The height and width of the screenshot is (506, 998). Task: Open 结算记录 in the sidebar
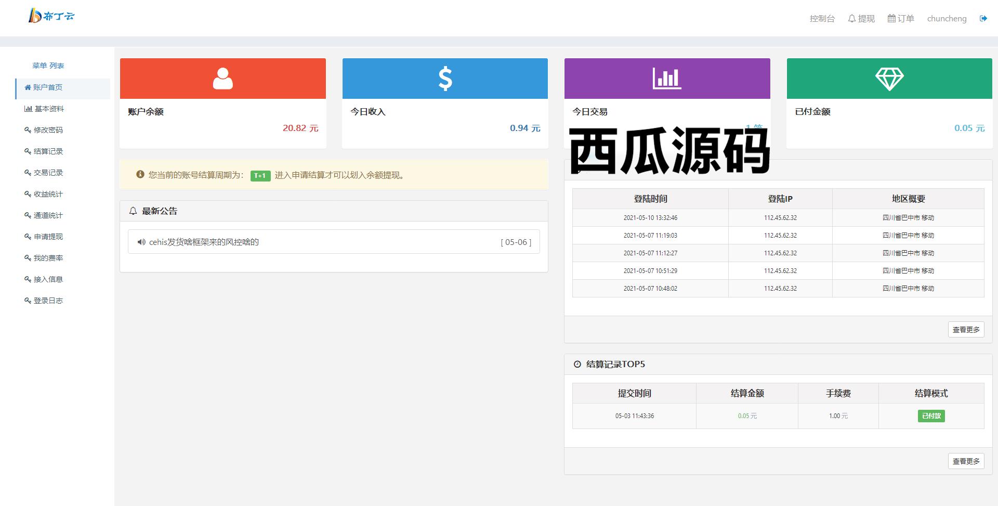tap(44, 151)
